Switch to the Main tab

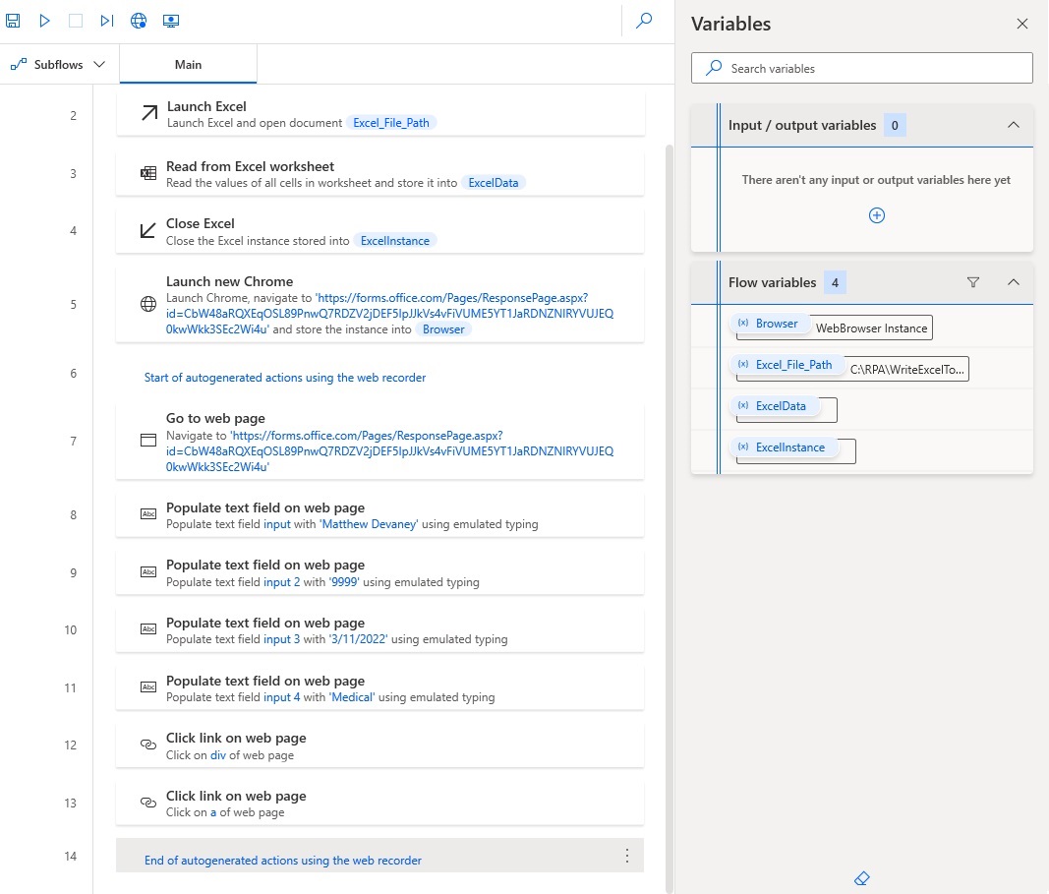click(188, 64)
